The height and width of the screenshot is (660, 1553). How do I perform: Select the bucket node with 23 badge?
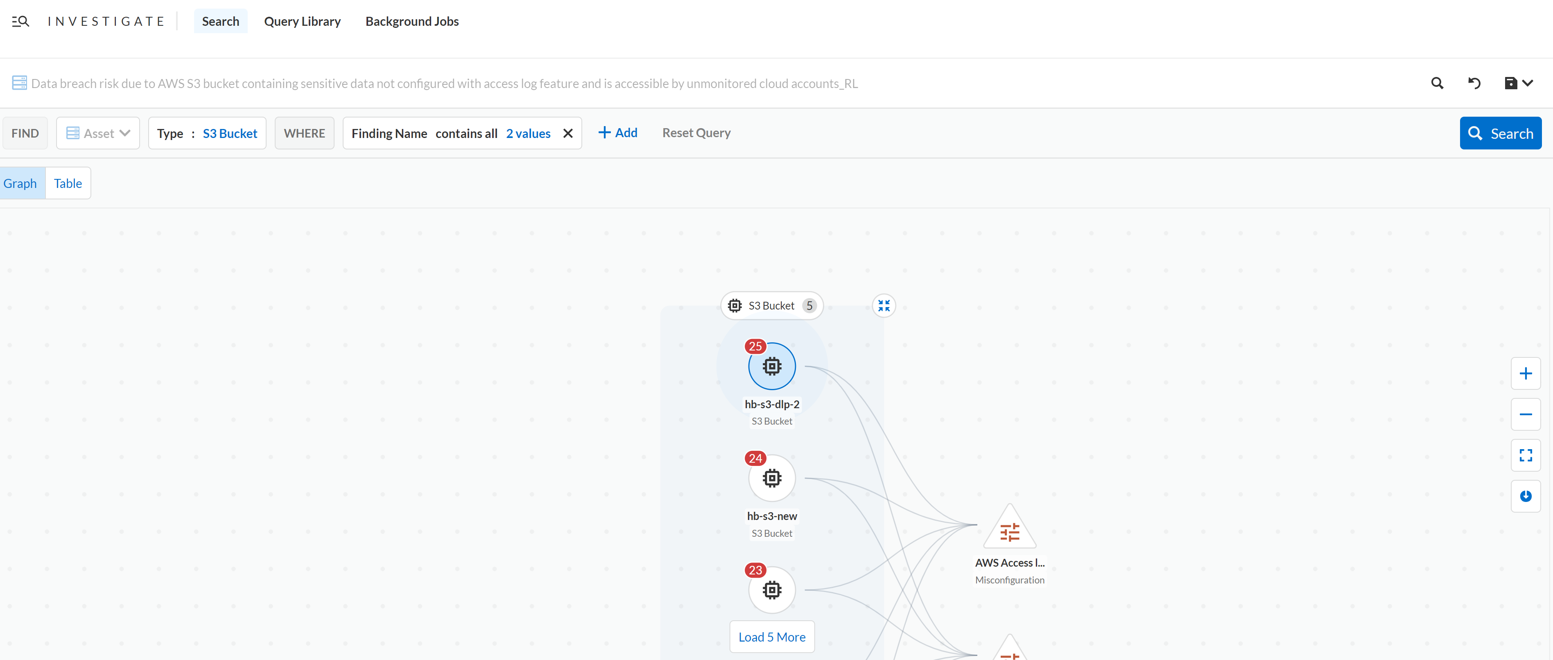772,590
